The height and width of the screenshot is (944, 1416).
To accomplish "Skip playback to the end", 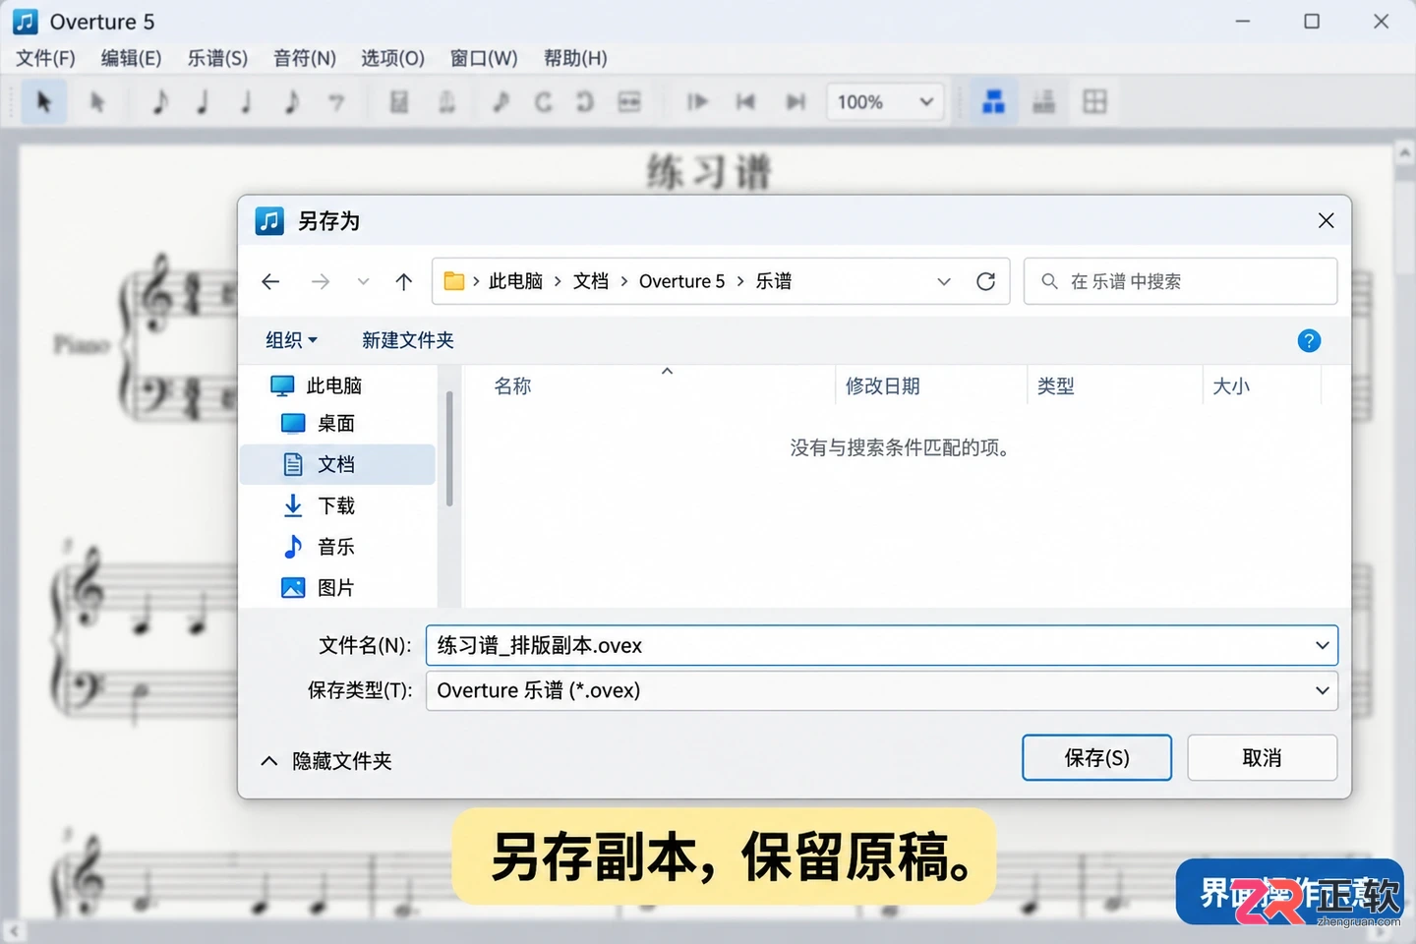I will [x=796, y=101].
